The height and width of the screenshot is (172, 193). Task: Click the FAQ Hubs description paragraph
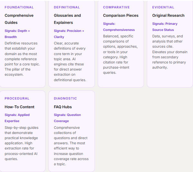[71, 146]
